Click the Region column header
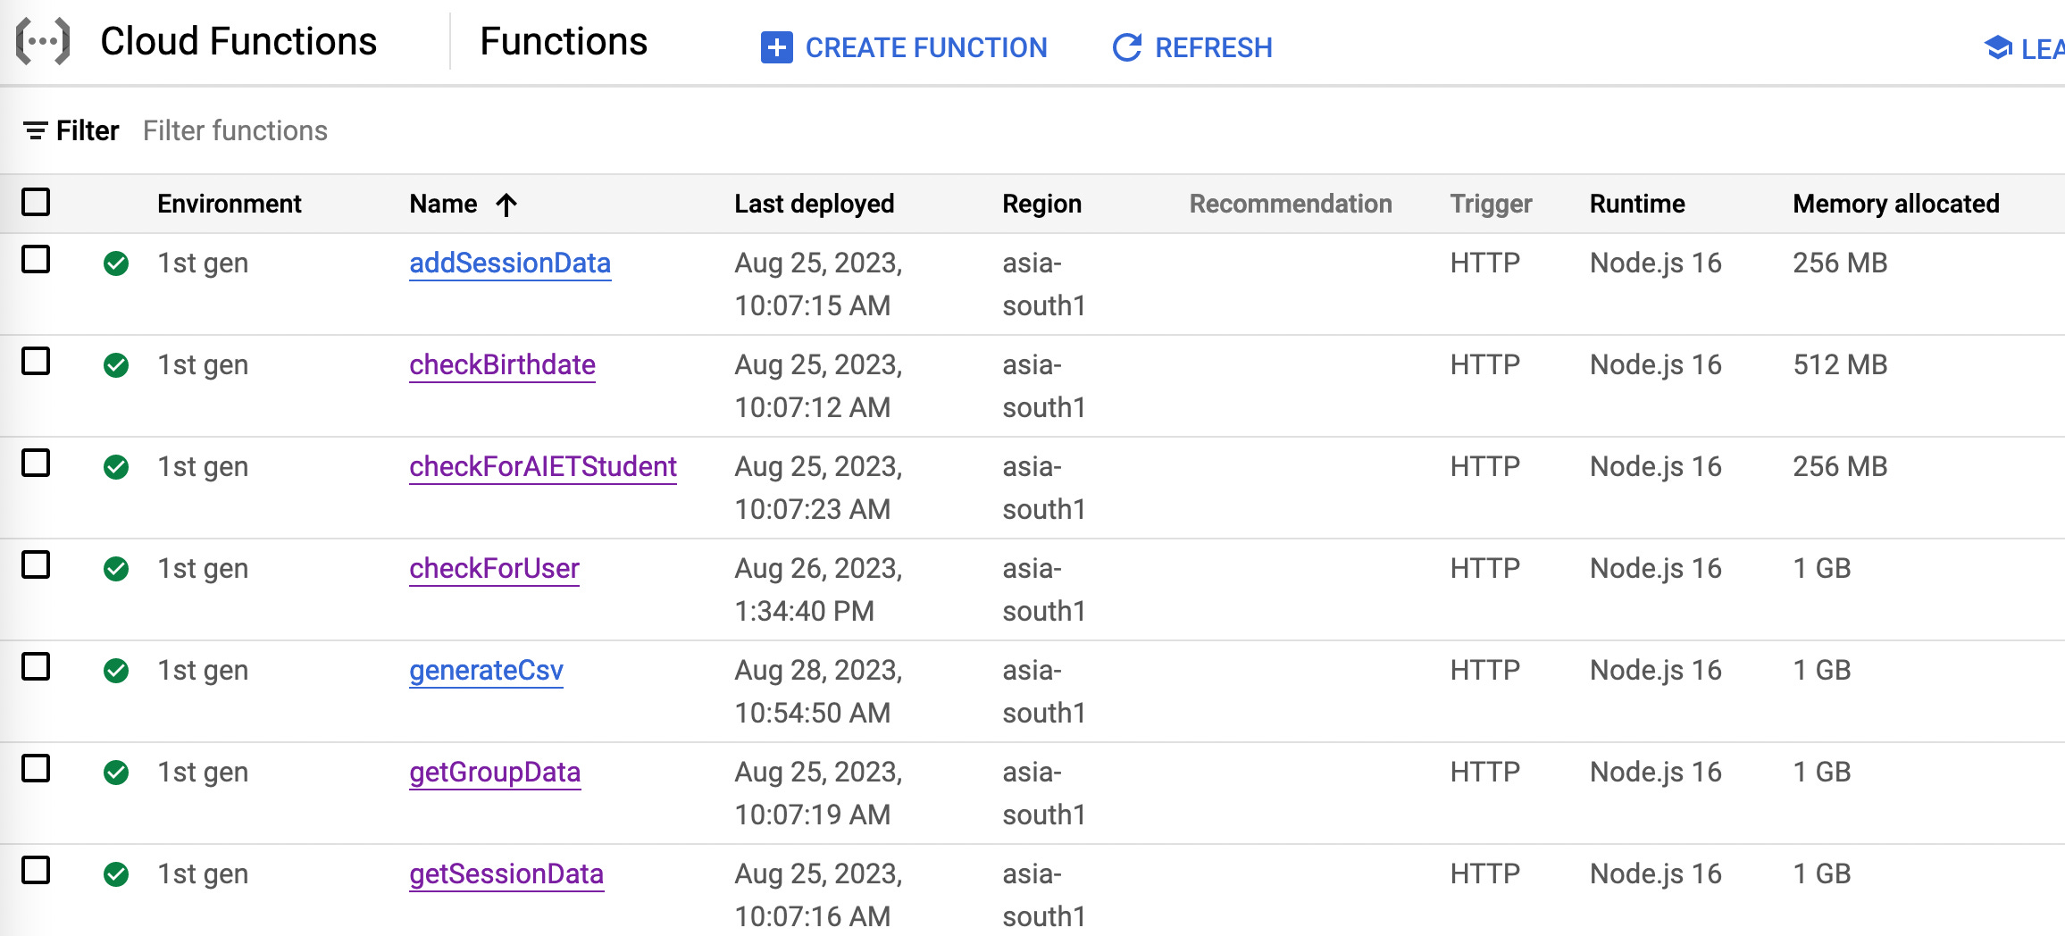The width and height of the screenshot is (2065, 936). click(x=1041, y=204)
